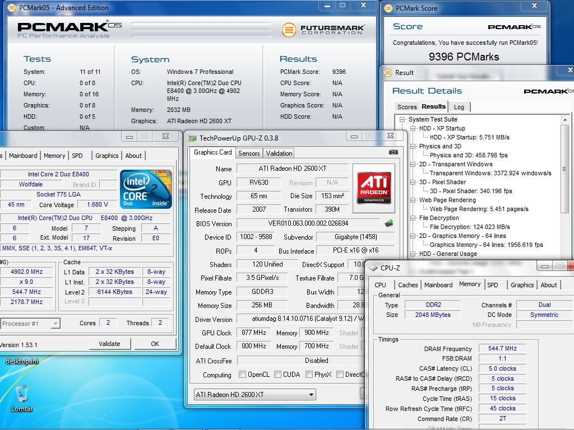Click PCMark Score window title icon
The height and width of the screenshot is (430, 574).
pyautogui.click(x=389, y=8)
